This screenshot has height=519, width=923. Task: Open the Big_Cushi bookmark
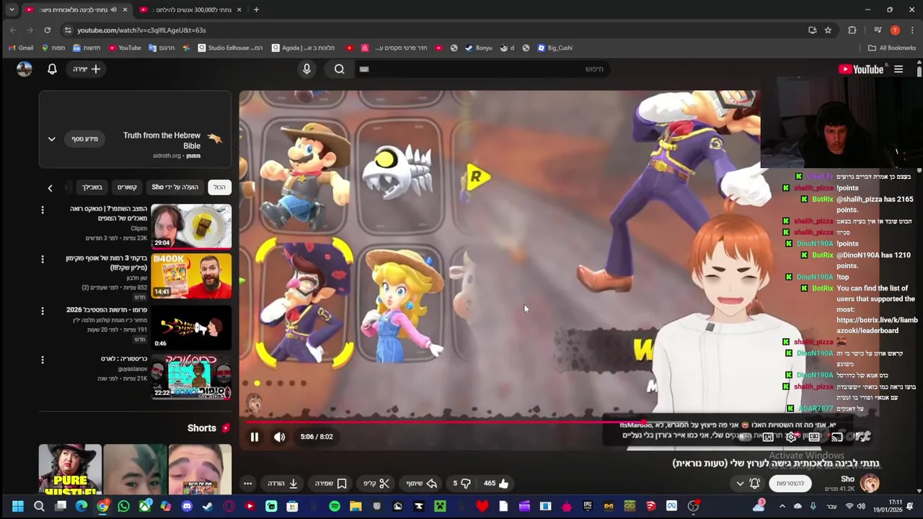point(555,48)
